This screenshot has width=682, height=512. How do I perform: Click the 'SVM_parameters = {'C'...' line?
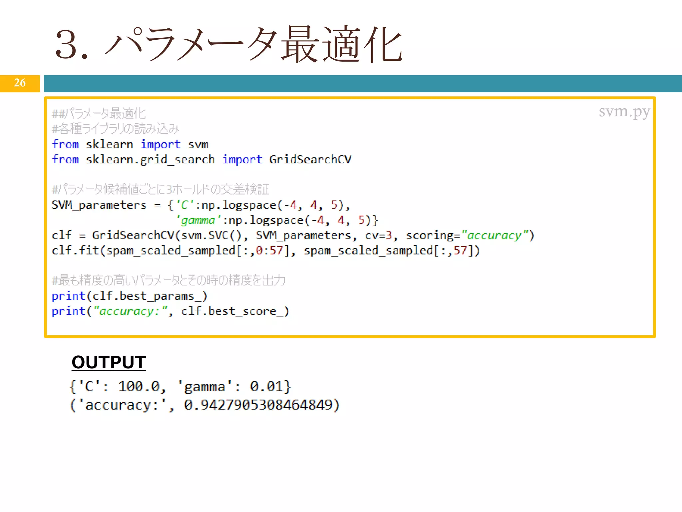coord(201,205)
